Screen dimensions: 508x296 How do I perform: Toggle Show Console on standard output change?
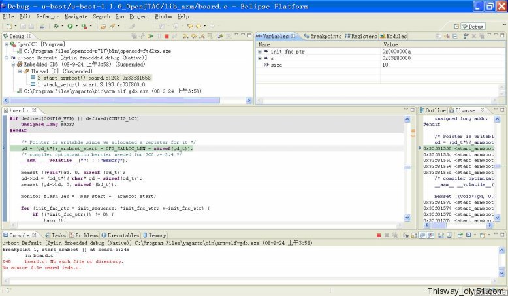point(422,235)
